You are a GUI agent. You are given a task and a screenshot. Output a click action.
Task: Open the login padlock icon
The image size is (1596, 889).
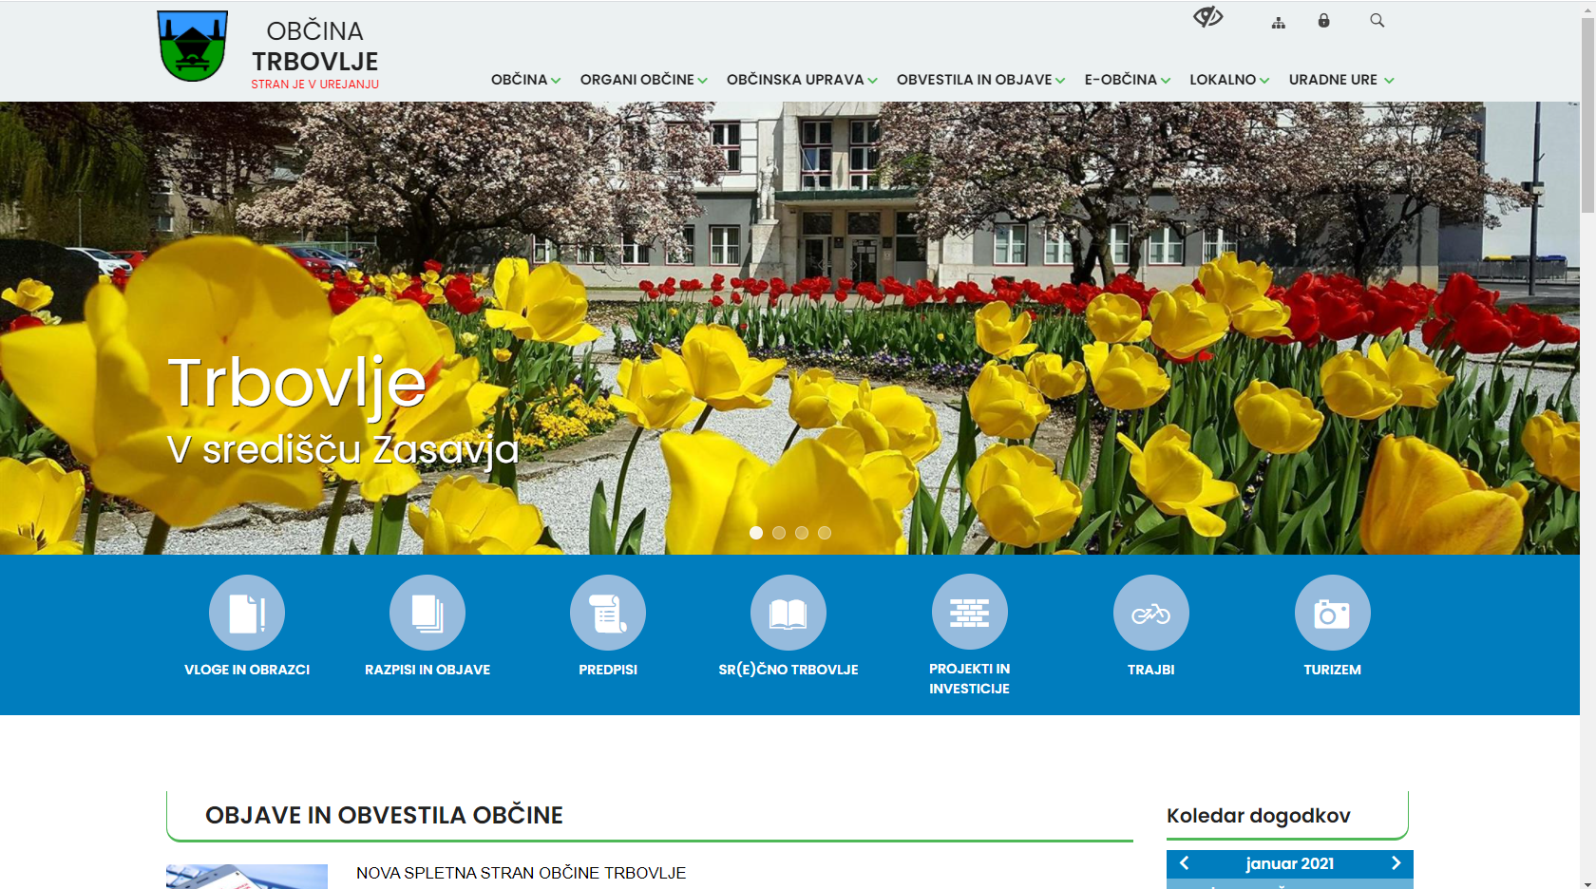pos(1324,20)
